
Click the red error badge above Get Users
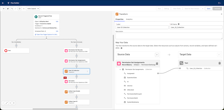click(65, 78)
